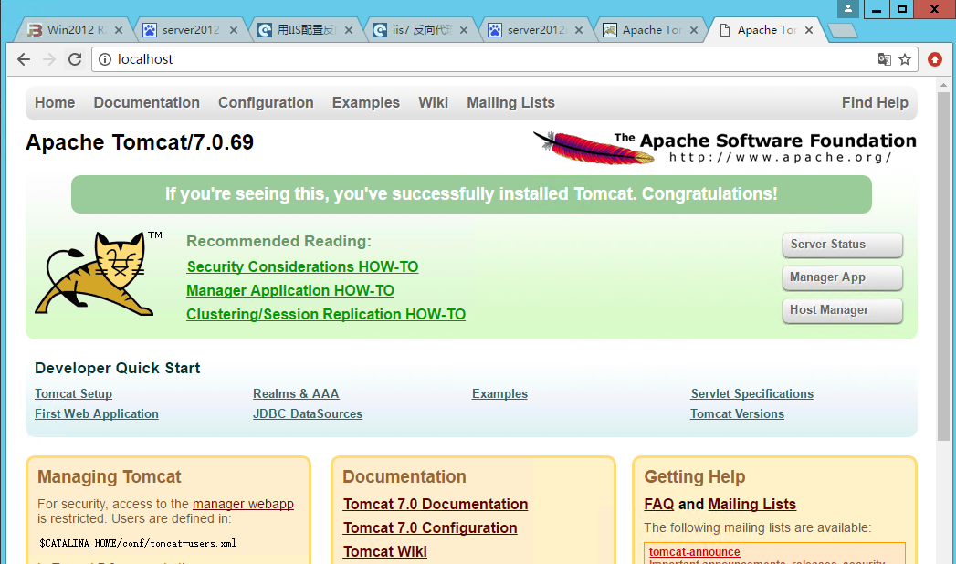The width and height of the screenshot is (956, 564).
Task: Click the scrollbar up arrow
Action: pos(943,83)
